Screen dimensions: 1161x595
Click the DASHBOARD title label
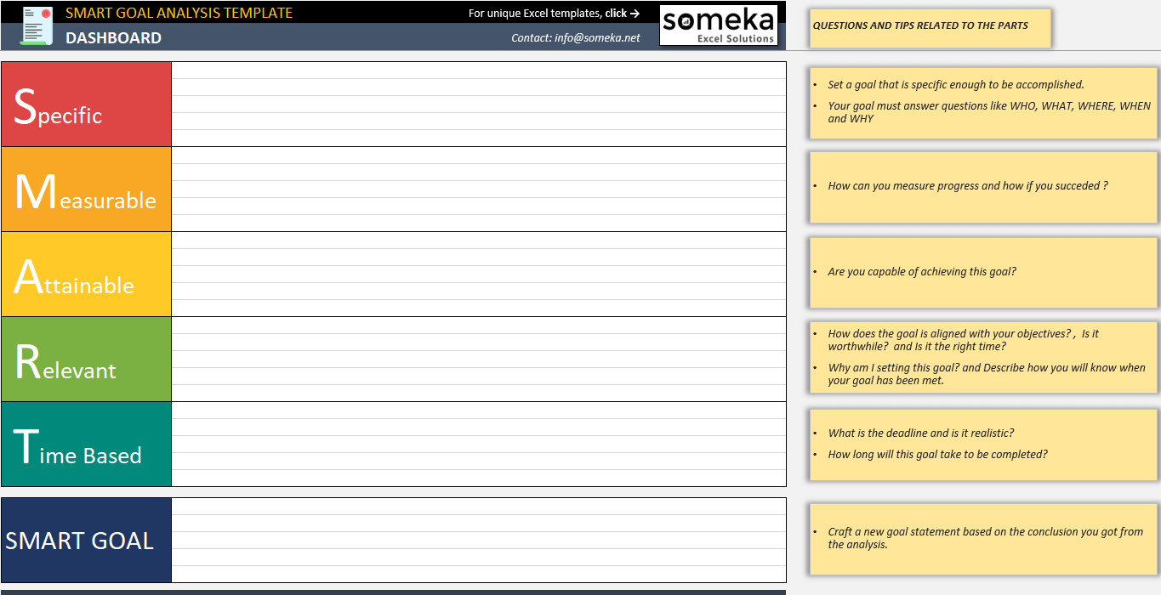click(114, 37)
